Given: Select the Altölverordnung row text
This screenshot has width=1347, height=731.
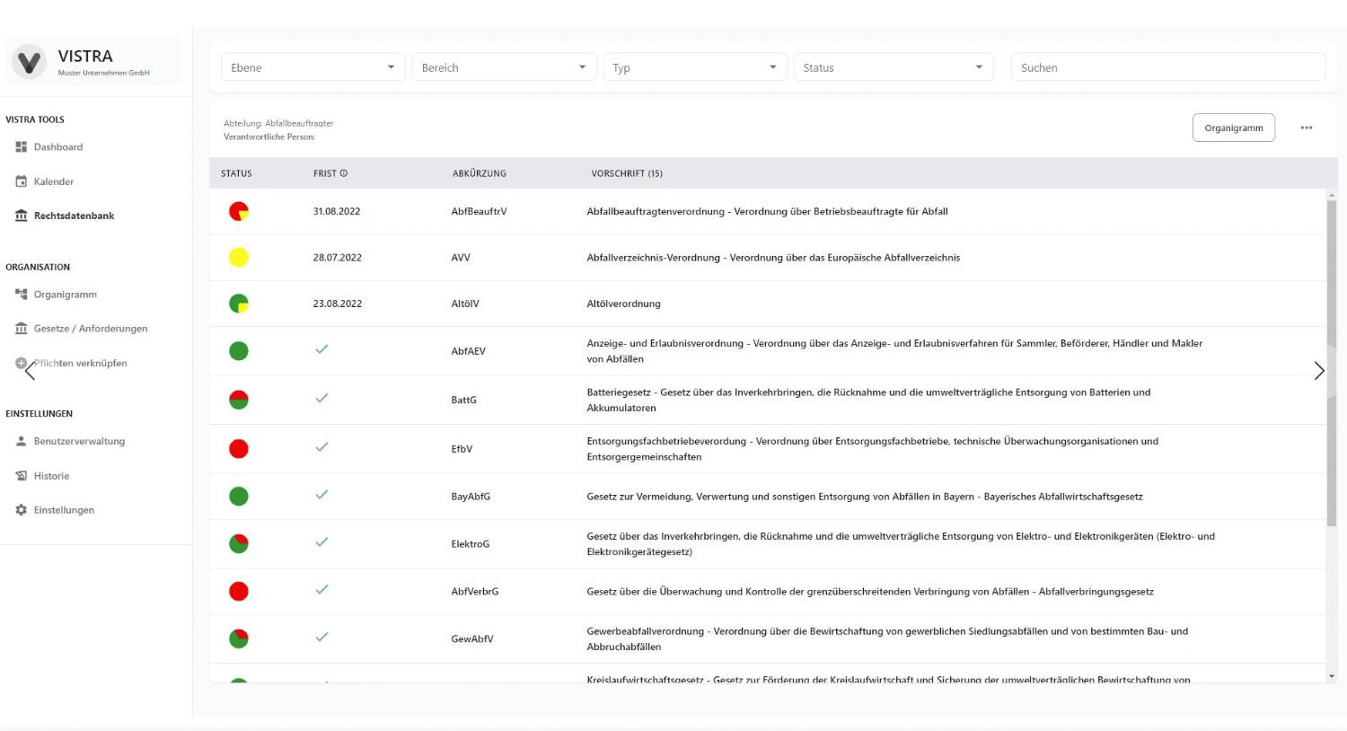Looking at the screenshot, I should click(623, 304).
